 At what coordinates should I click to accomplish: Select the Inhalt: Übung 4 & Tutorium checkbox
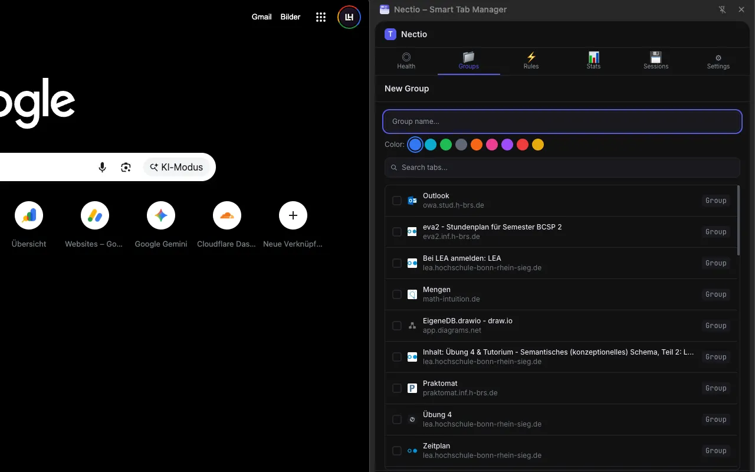(x=397, y=357)
